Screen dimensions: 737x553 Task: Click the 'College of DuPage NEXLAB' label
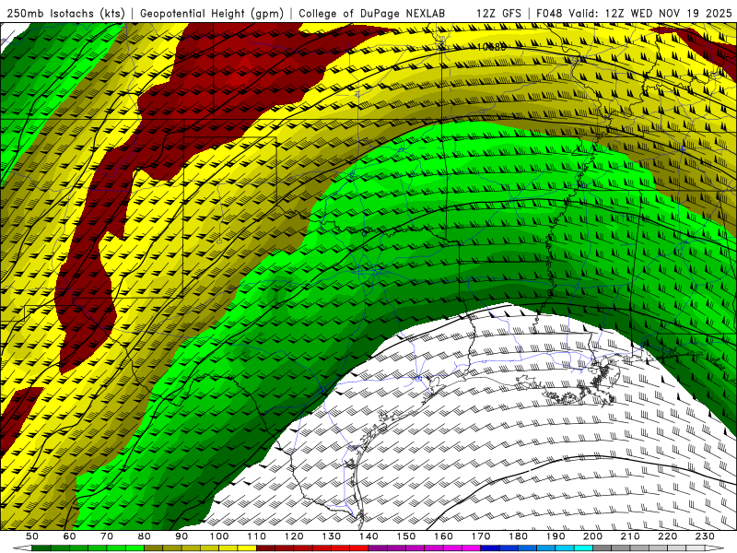tap(372, 14)
